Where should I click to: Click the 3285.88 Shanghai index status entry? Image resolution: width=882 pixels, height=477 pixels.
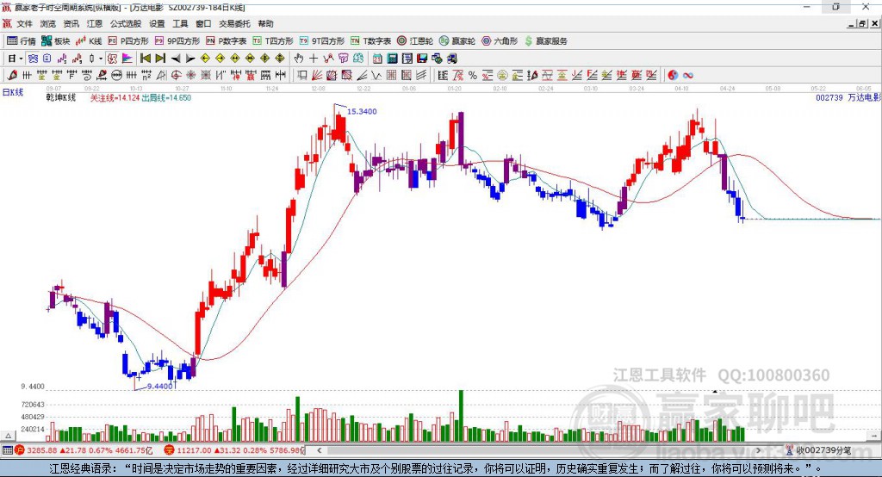click(x=84, y=450)
